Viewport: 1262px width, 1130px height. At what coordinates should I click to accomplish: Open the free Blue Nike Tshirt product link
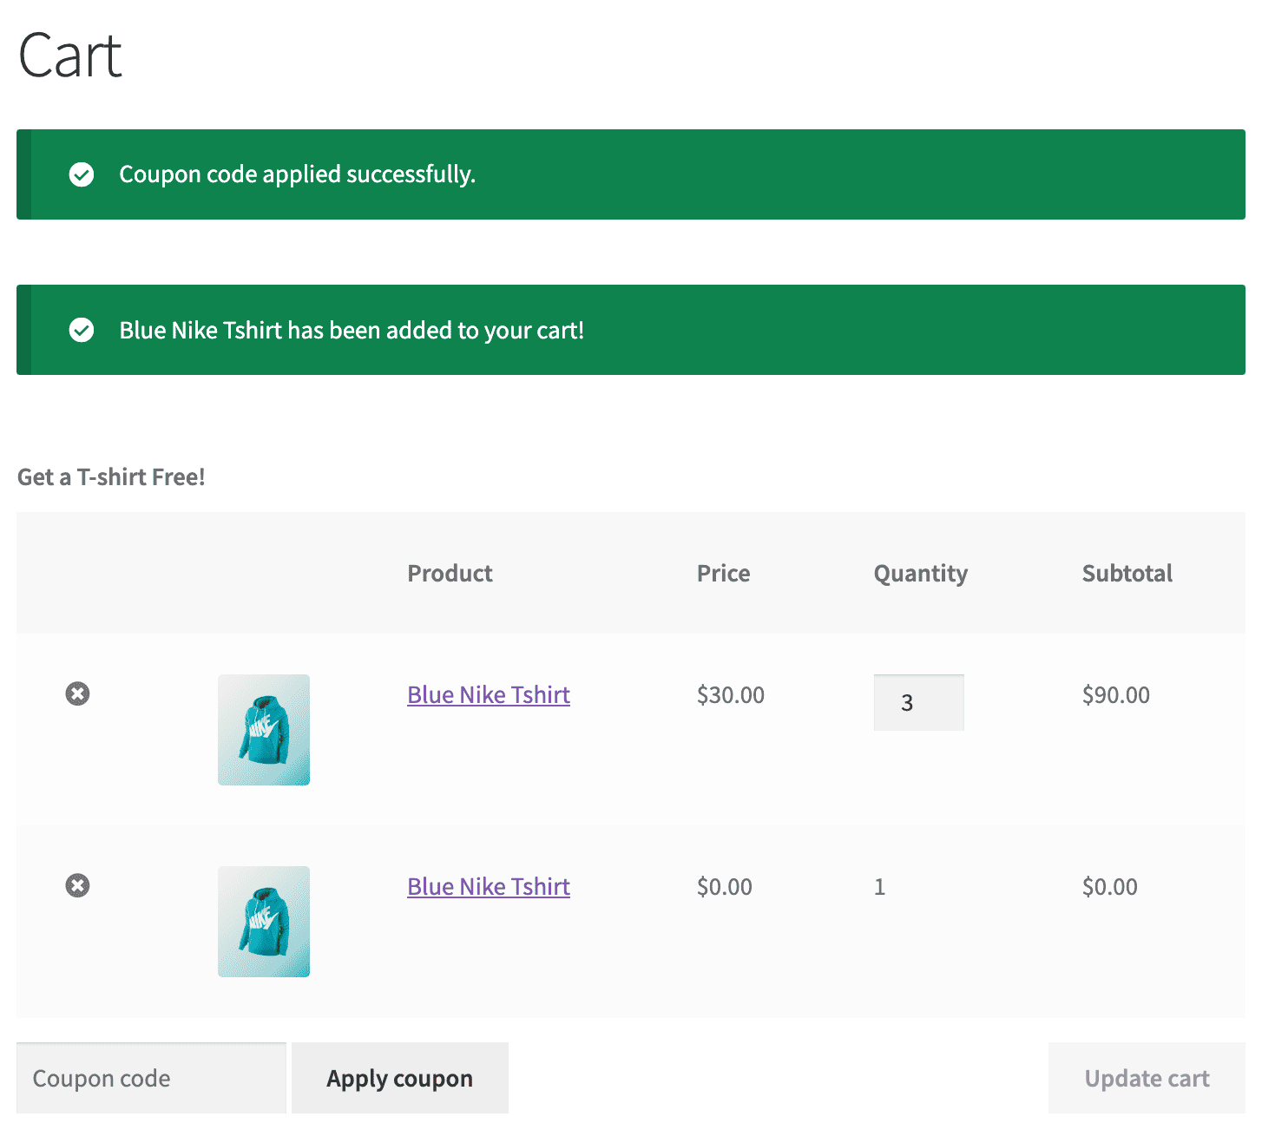click(488, 886)
